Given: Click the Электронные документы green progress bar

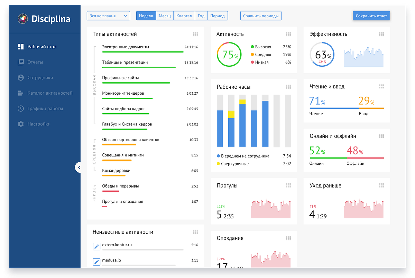Looking at the screenshot, I should point(143,52).
